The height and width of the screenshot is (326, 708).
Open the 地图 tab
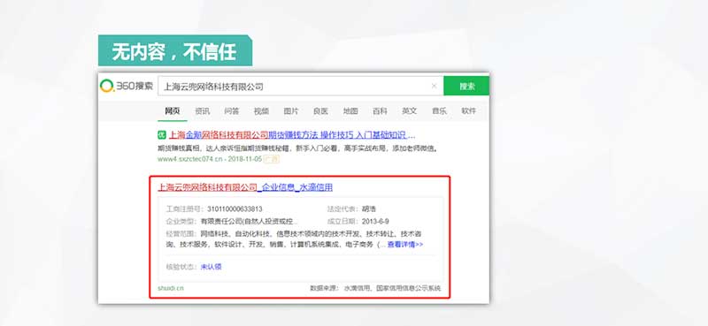coord(350,111)
